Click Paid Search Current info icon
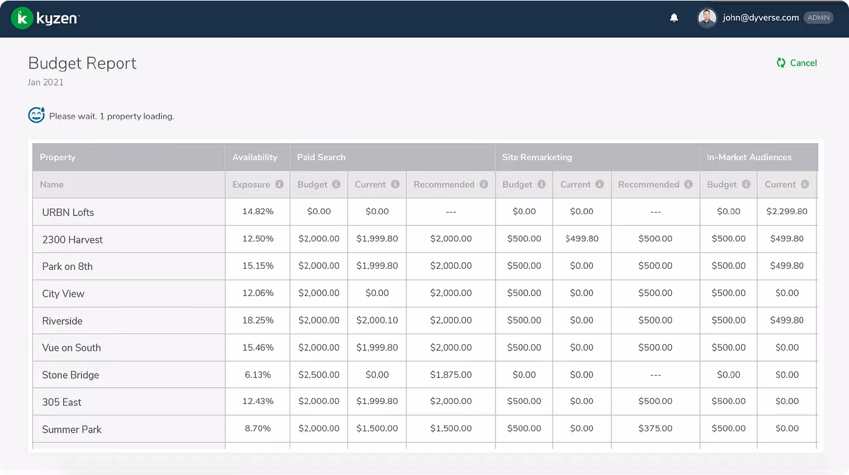This screenshot has width=849, height=475. [x=395, y=184]
